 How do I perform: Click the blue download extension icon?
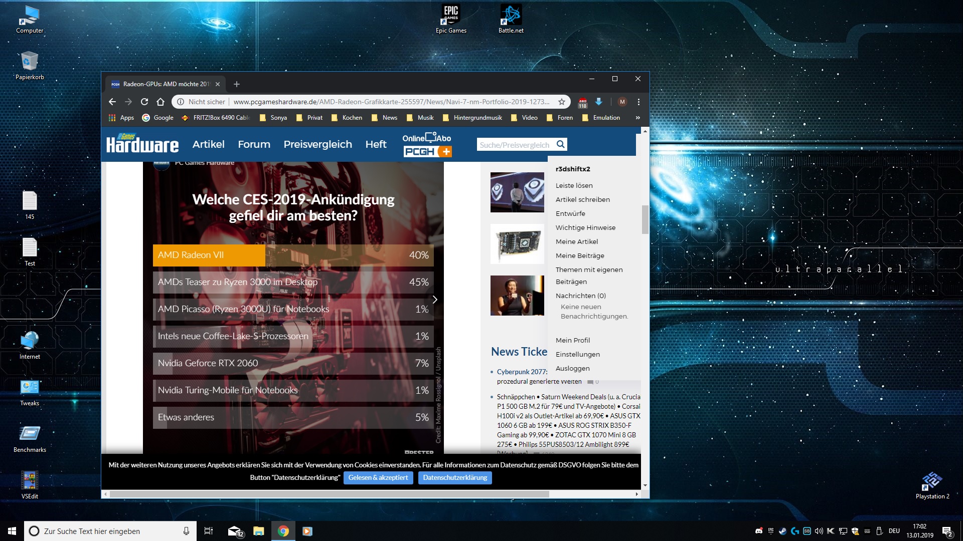pos(598,102)
